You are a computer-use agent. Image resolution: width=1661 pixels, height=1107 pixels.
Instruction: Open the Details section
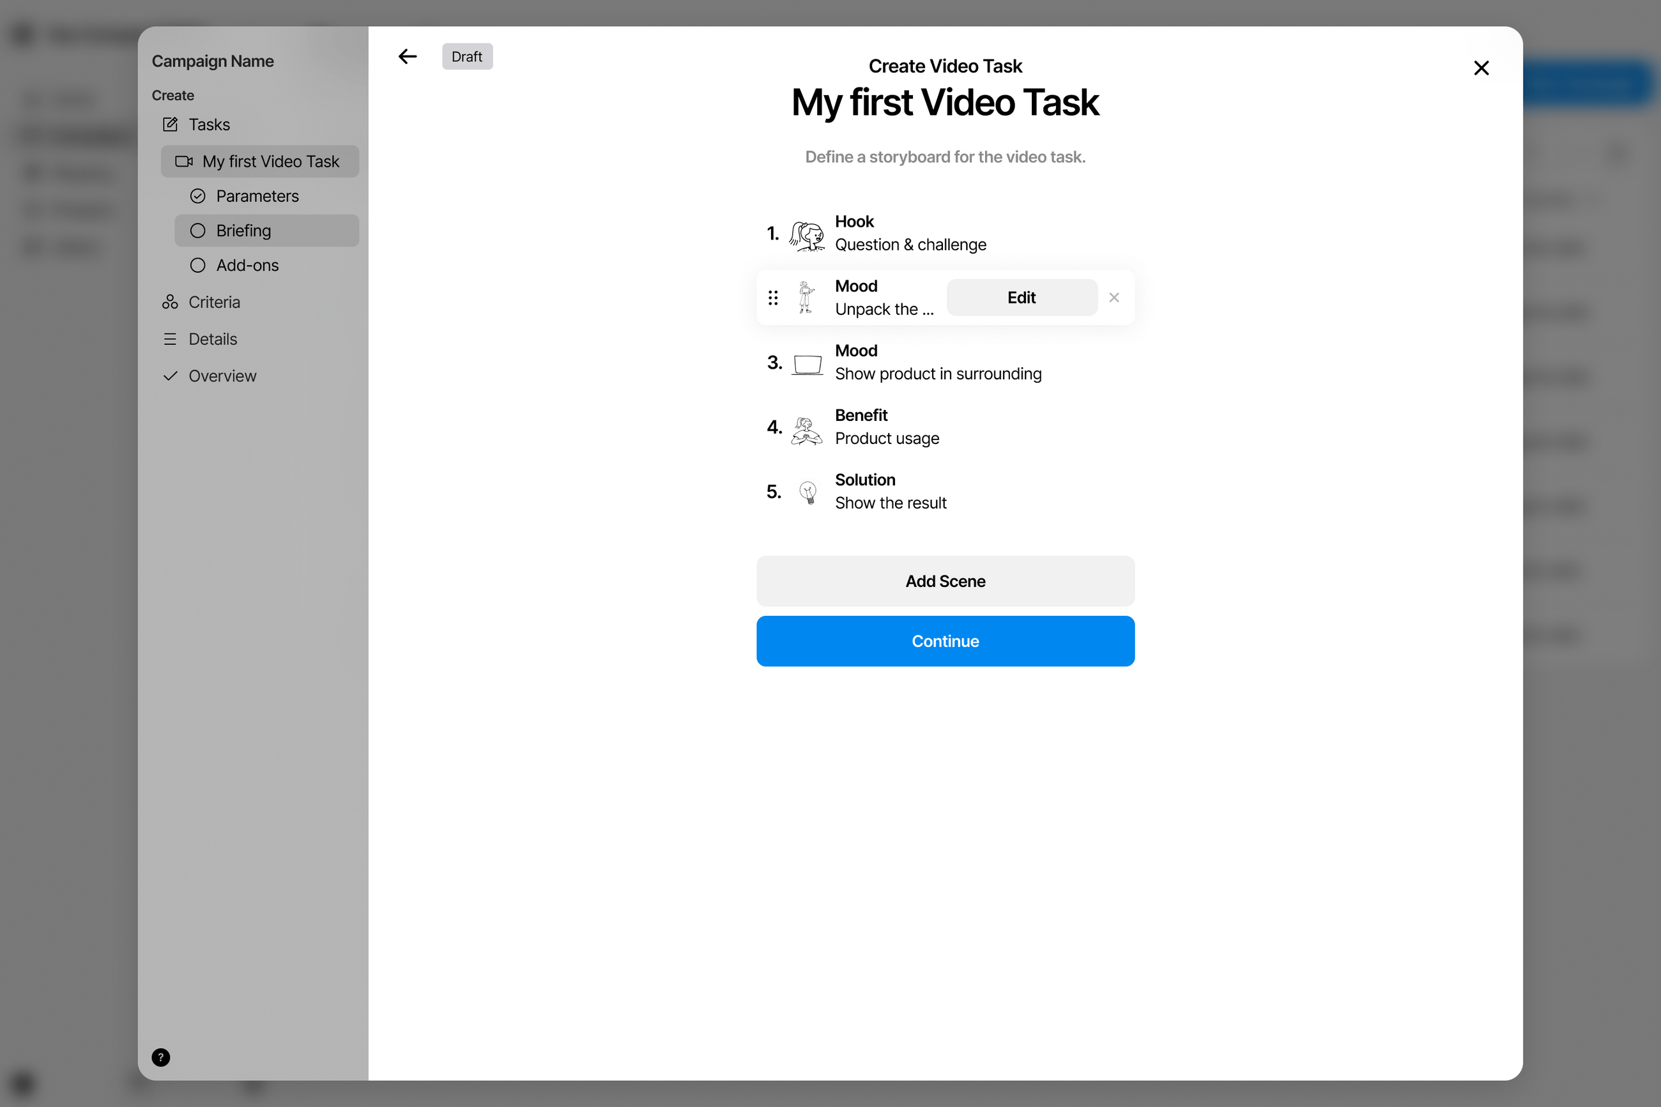point(213,339)
